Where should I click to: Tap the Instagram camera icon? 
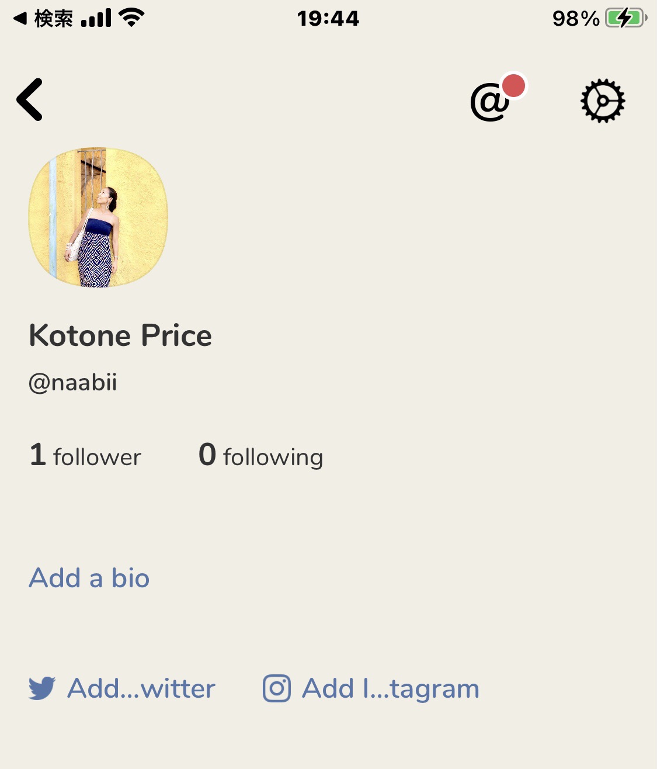(277, 688)
